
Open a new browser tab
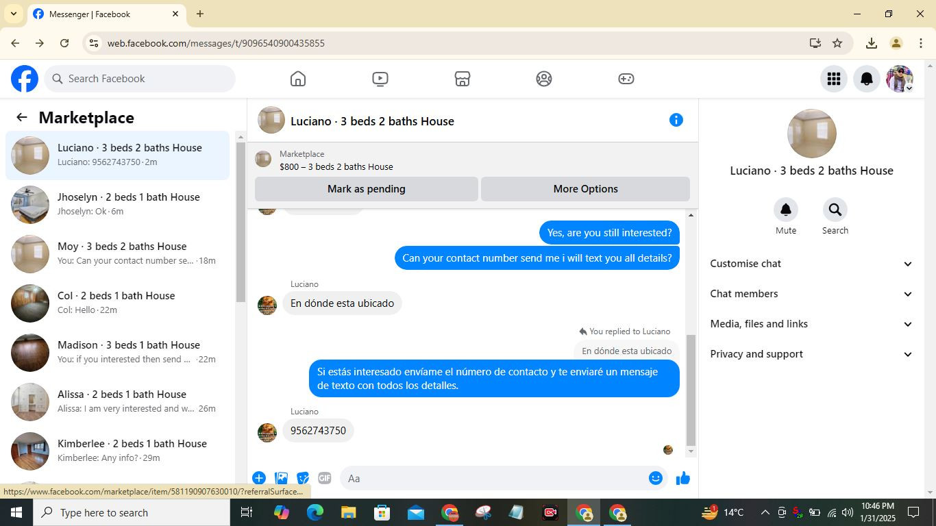tap(200, 14)
